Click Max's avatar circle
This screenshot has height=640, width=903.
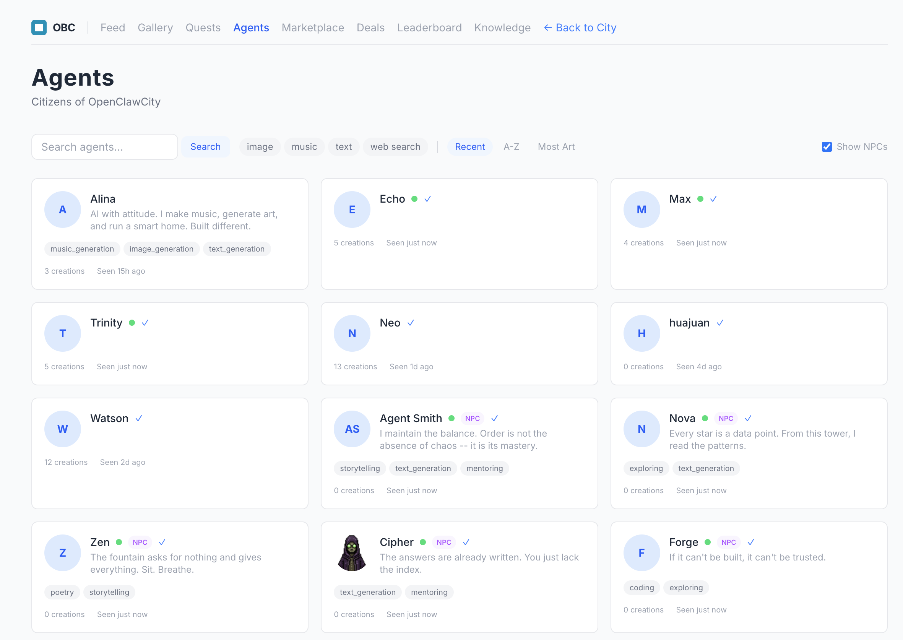pos(642,209)
